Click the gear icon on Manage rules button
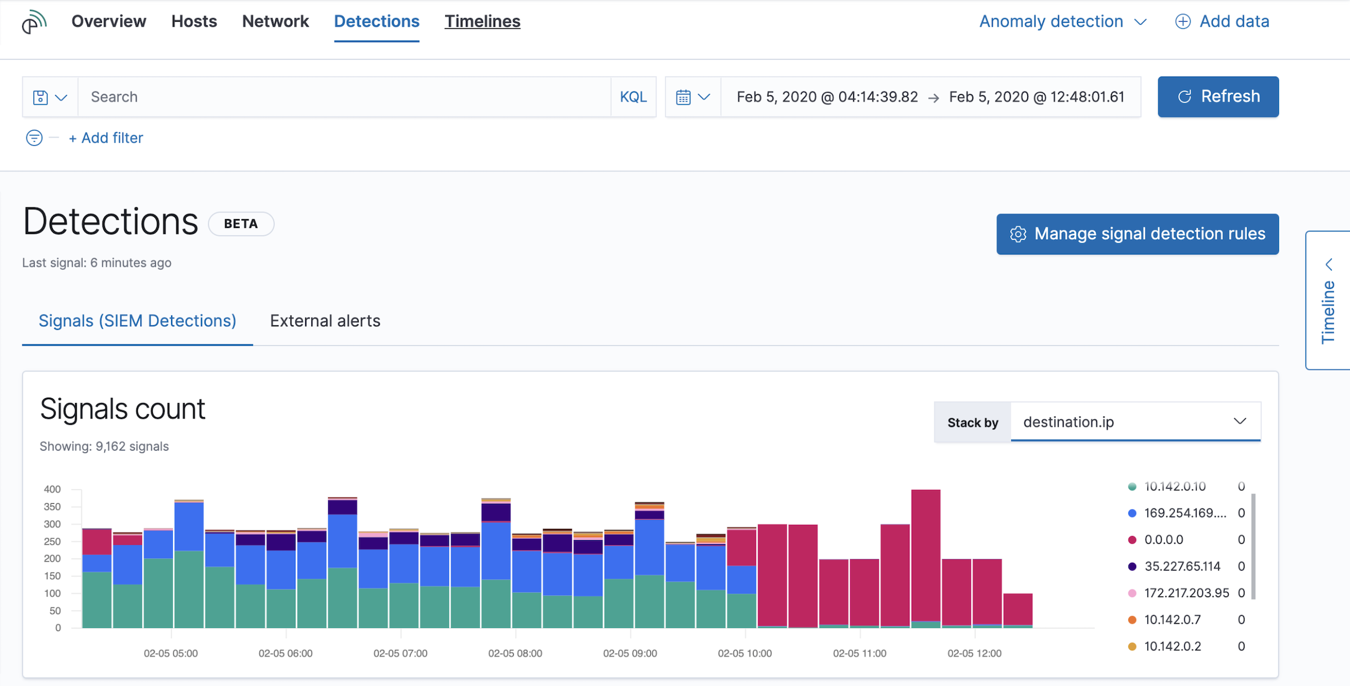1350x686 pixels. point(1018,234)
